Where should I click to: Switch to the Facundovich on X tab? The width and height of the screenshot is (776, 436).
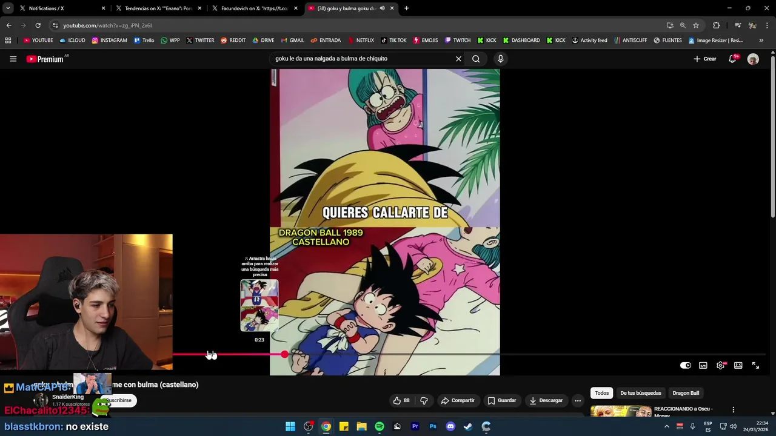(254, 8)
